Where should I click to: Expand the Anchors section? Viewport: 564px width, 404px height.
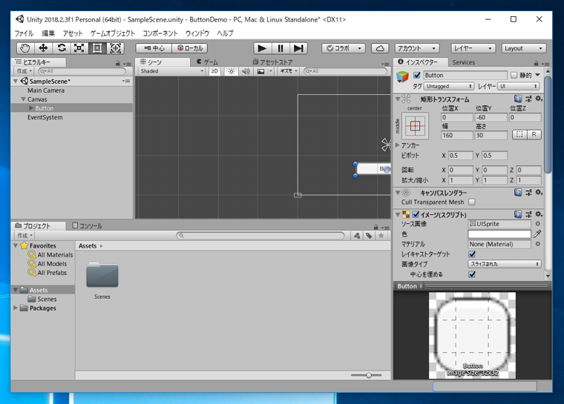click(398, 145)
